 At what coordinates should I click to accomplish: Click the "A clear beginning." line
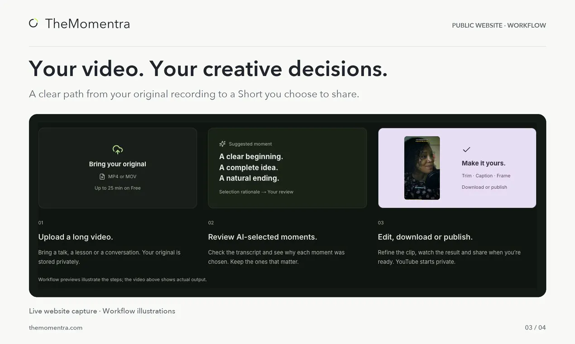(251, 157)
